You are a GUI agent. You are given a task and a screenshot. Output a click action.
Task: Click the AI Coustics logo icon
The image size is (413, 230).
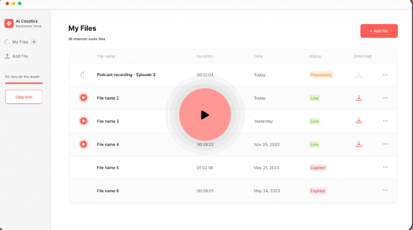(x=9, y=24)
